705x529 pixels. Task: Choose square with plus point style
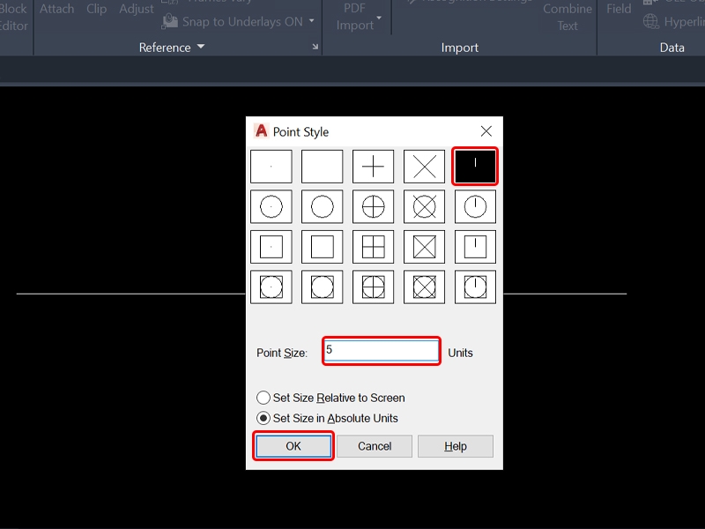373,247
